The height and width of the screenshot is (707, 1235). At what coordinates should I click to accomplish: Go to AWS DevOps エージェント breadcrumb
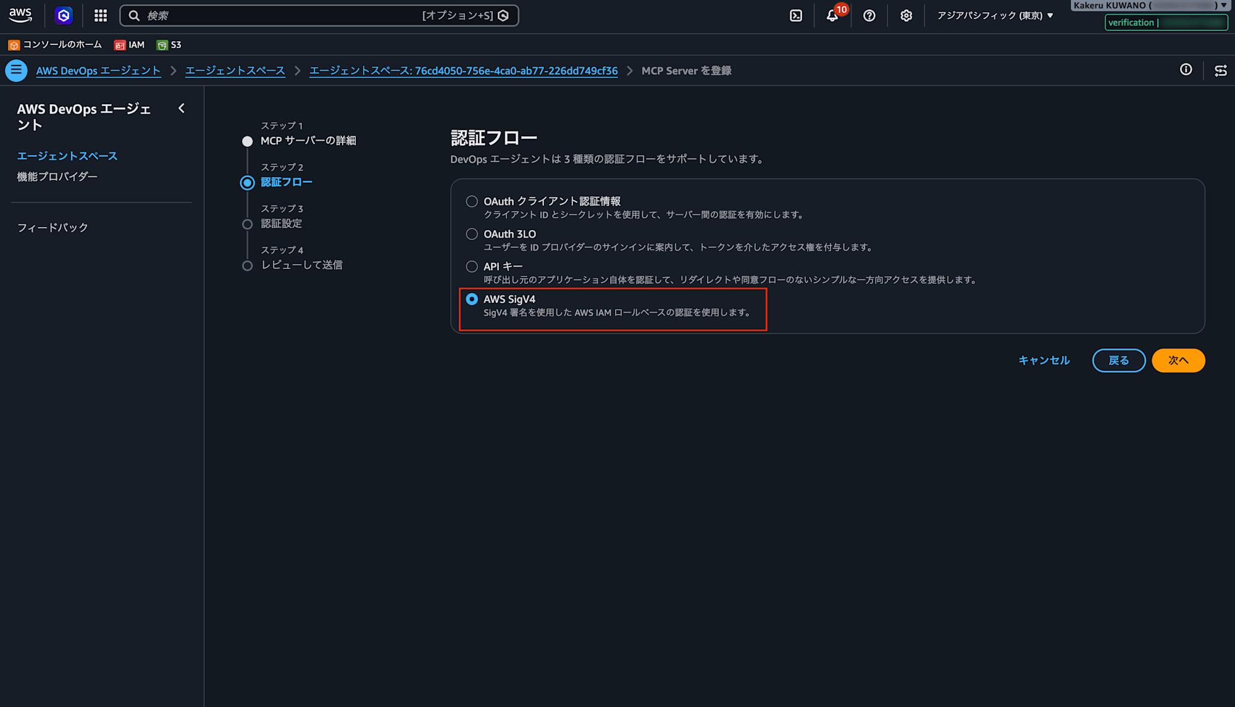point(98,70)
